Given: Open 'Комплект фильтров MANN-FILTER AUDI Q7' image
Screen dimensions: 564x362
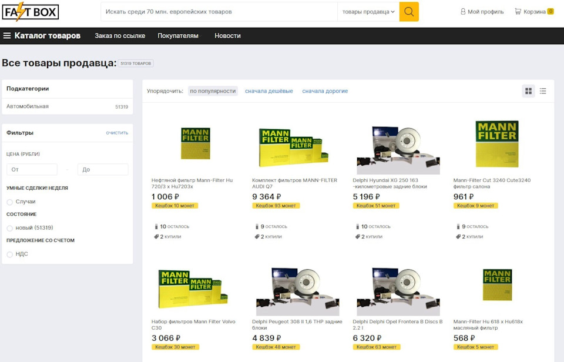Looking at the screenshot, I should click(294, 148).
